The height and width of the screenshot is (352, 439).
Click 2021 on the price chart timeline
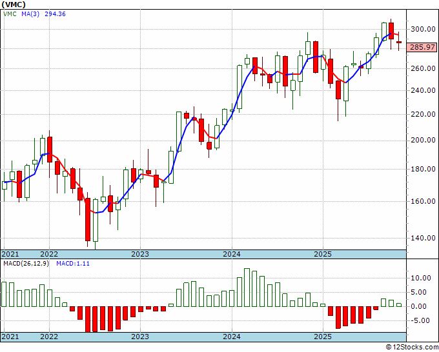pyautogui.click(x=10, y=254)
